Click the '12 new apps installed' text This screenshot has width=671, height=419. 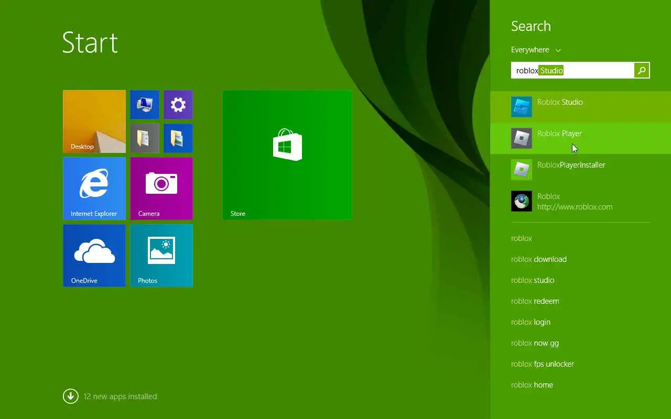click(x=120, y=396)
